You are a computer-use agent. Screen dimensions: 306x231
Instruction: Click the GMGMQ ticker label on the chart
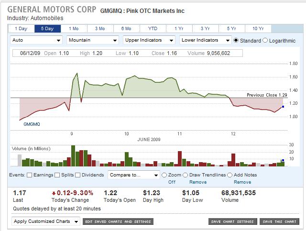[x=32, y=124]
